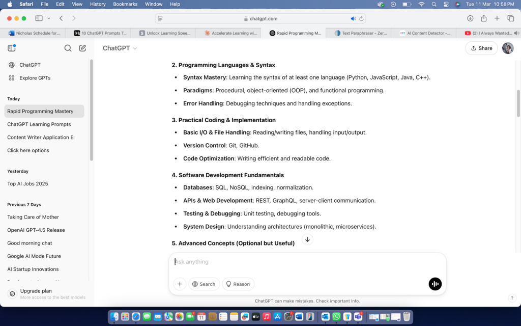Click the help question mark icon

pyautogui.click(x=512, y=298)
